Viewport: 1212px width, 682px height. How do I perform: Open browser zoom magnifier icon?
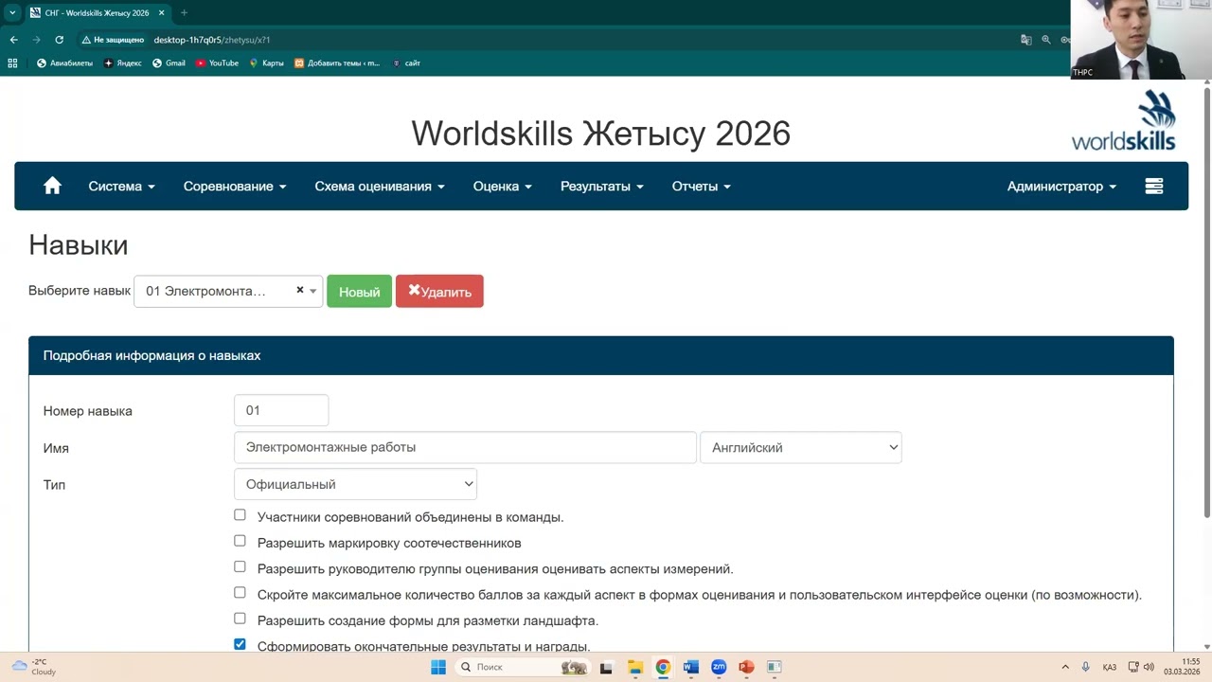click(x=1046, y=40)
